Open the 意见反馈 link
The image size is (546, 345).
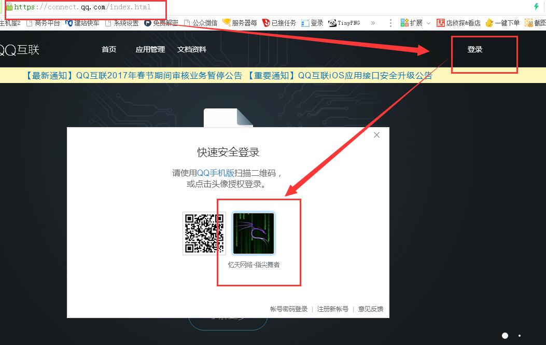(x=371, y=309)
